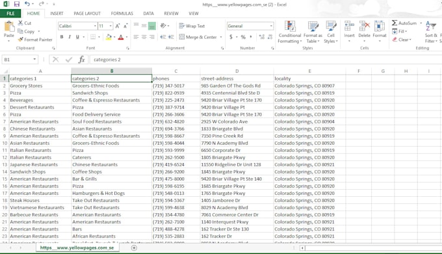The width and height of the screenshot is (442, 254).
Task: Toggle Top Align
Action: [136, 25]
